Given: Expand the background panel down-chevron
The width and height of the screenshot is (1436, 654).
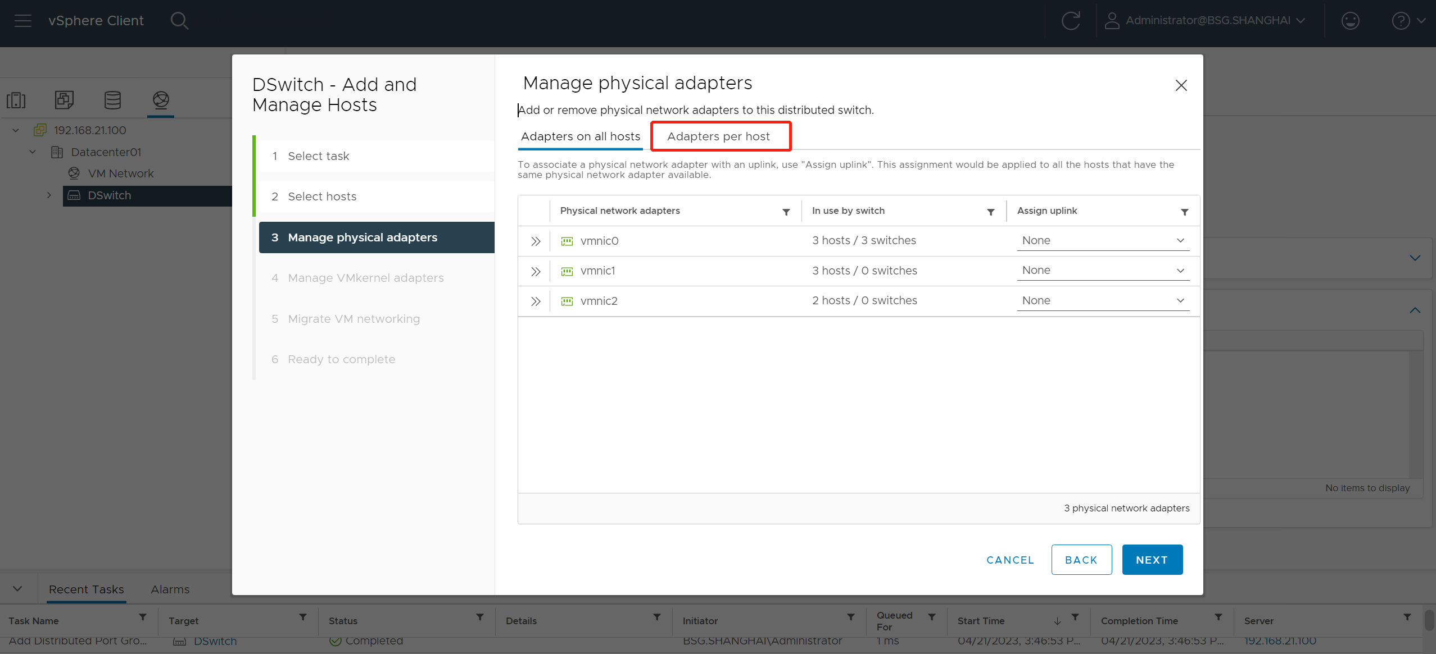Looking at the screenshot, I should point(1415,258).
